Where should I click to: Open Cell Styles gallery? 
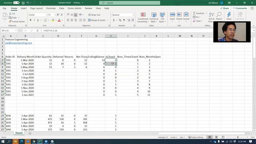pyautogui.click(x=162, y=18)
